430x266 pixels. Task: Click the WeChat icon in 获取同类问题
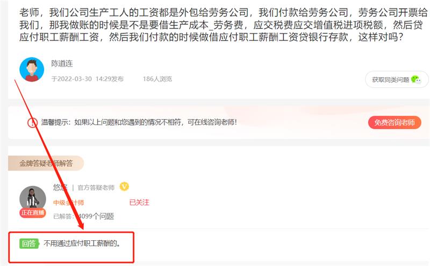[416, 79]
